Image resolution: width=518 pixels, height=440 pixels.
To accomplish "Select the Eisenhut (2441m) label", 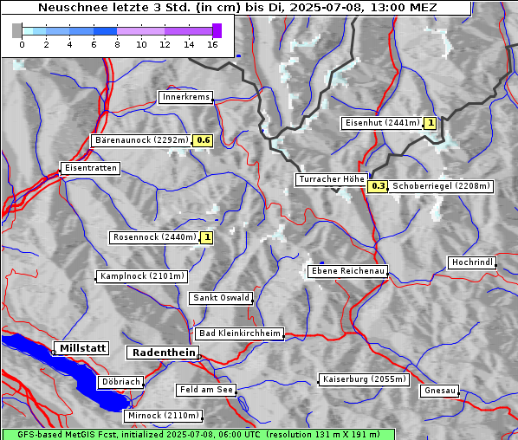I will pyautogui.click(x=382, y=123).
